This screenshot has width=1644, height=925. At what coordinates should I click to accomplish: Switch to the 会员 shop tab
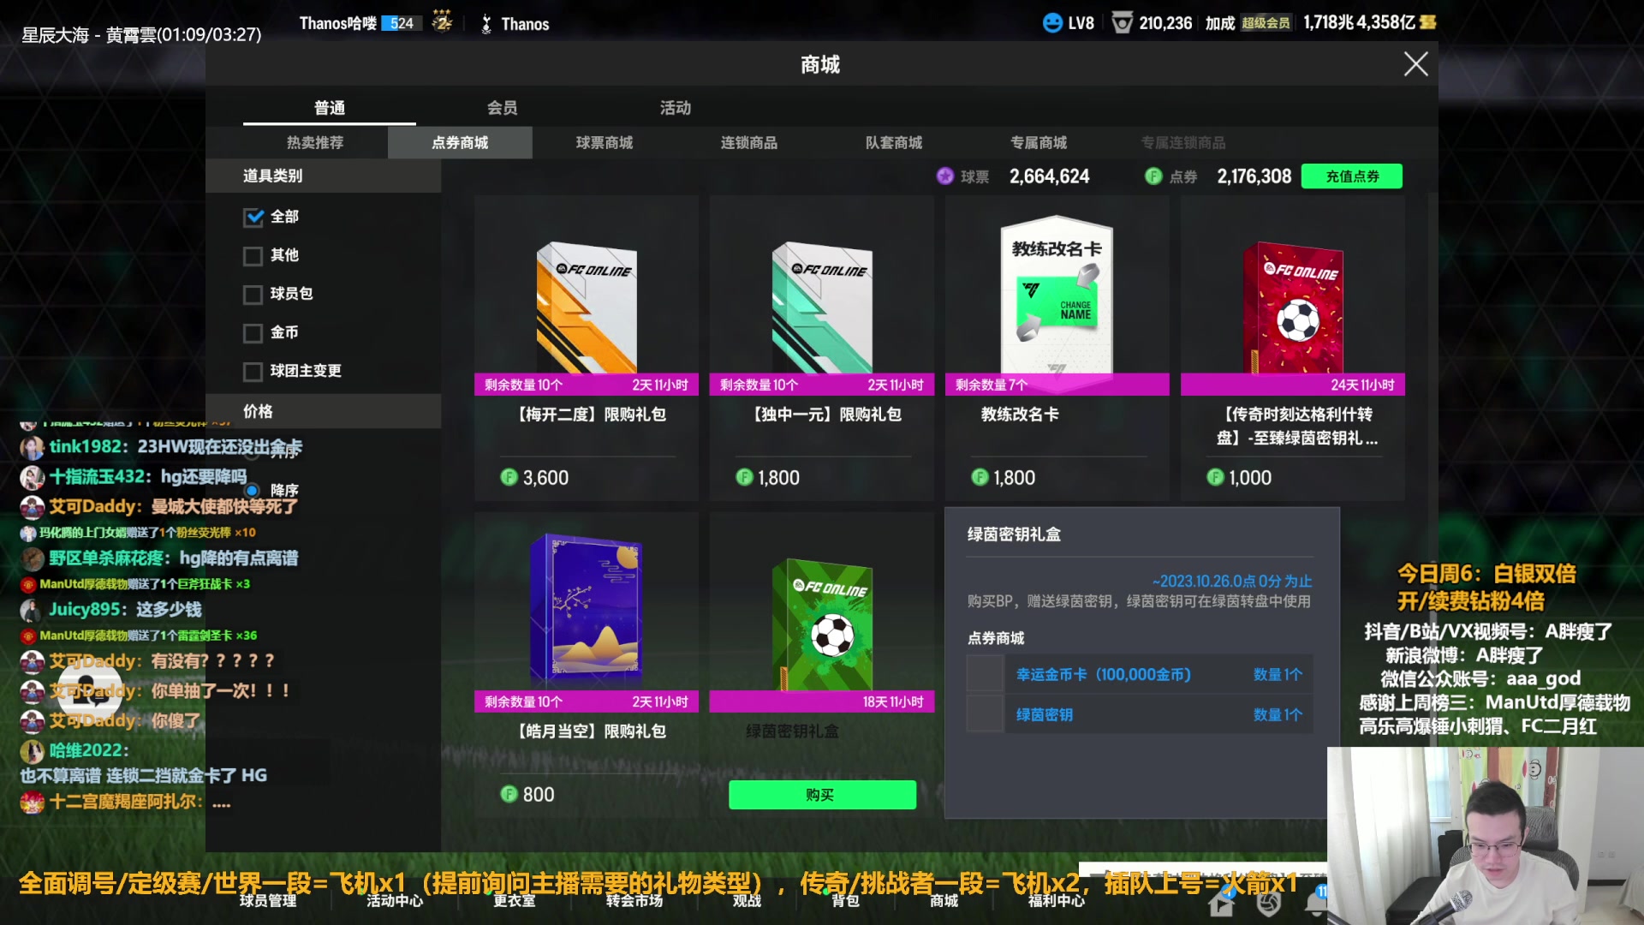501,107
